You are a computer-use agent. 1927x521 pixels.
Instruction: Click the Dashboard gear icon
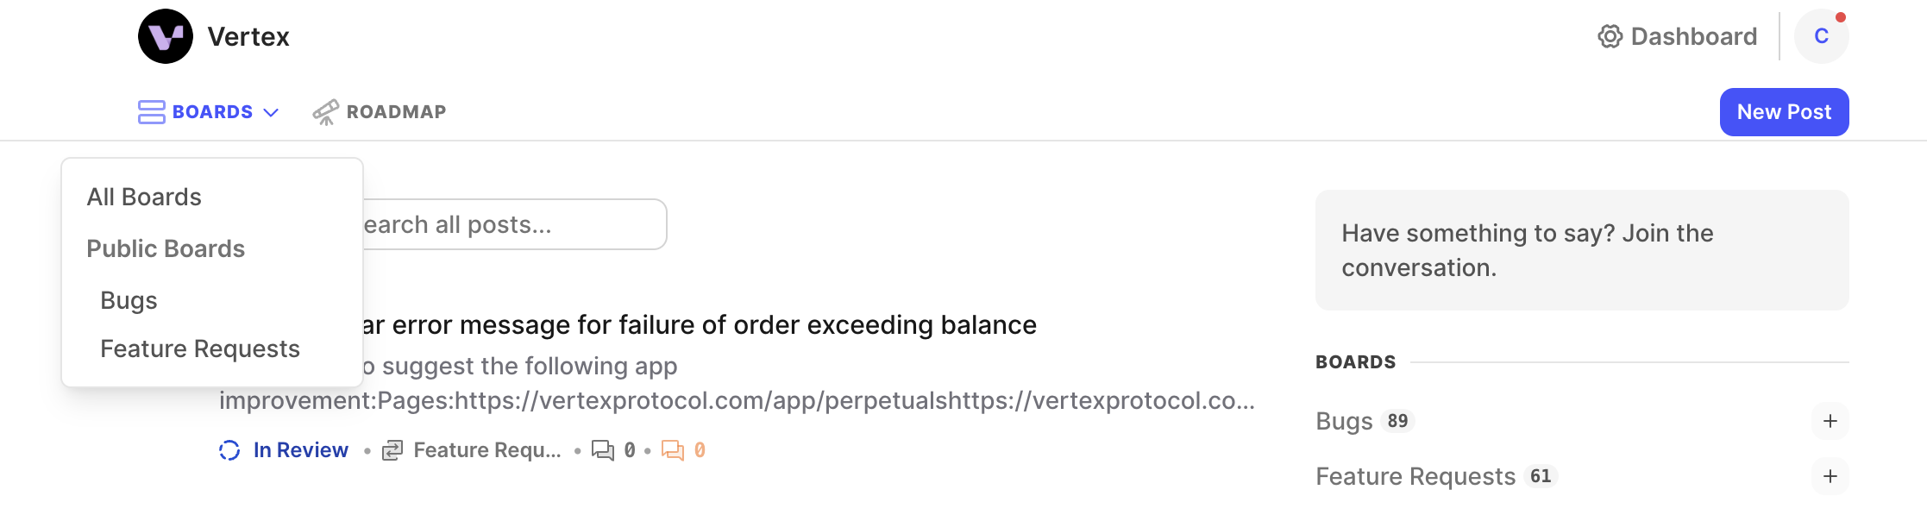pos(1610,36)
